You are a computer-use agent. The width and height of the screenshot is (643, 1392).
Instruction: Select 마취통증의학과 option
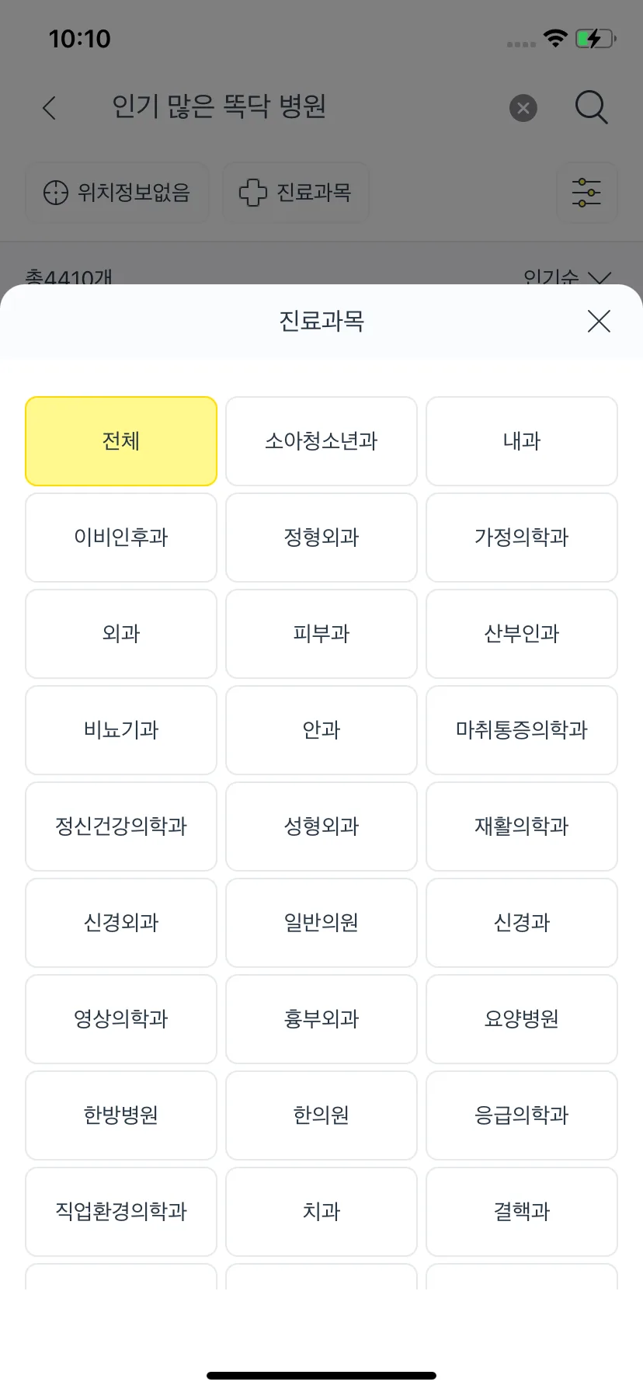[522, 730]
